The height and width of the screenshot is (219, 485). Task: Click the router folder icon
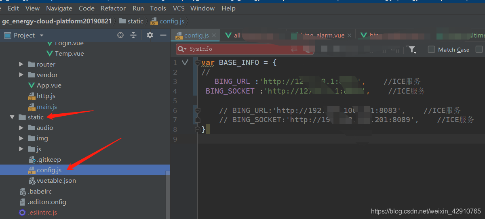(x=32, y=64)
